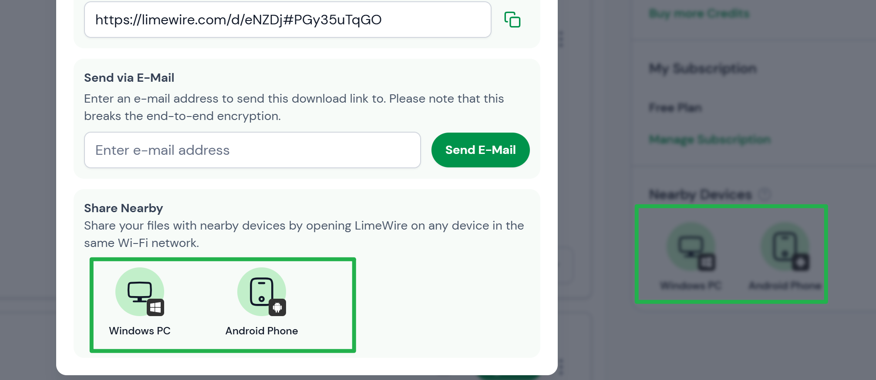The width and height of the screenshot is (876, 380).
Task: Click the "Windows PC" label under Share Nearby
Action: coord(139,331)
